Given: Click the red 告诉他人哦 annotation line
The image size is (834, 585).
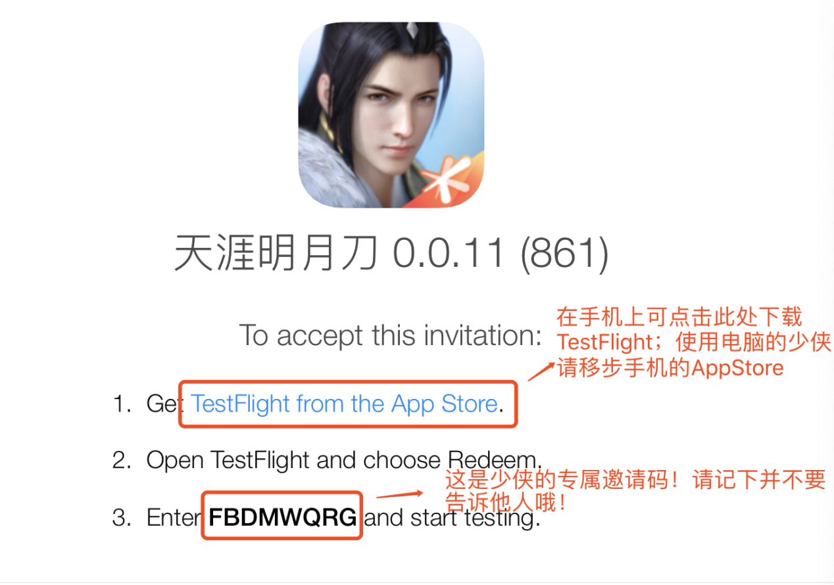Looking at the screenshot, I should coord(505,503).
